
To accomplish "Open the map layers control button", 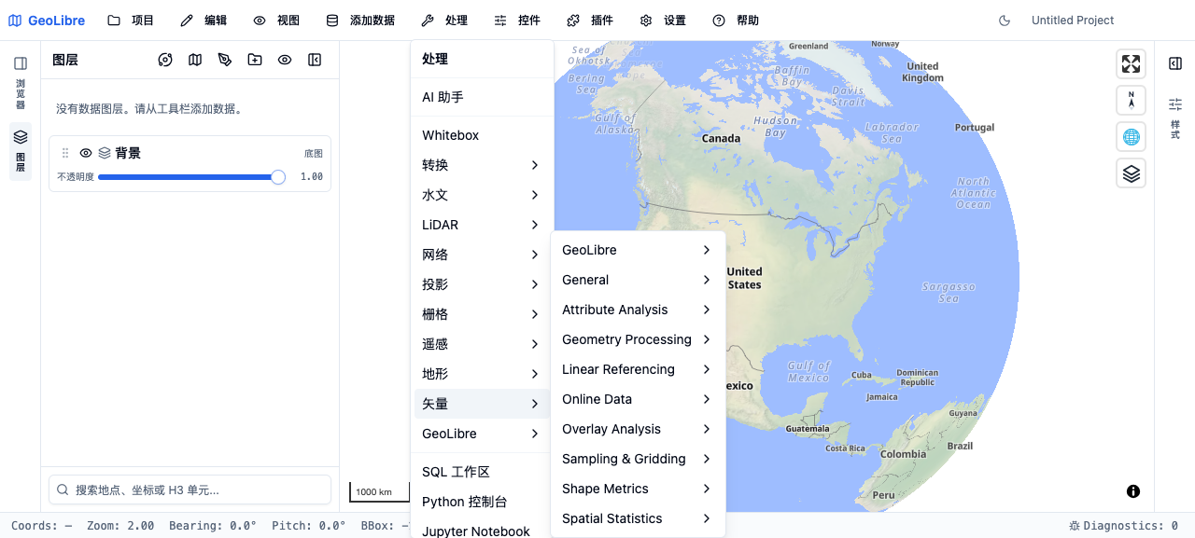I will tap(1131, 173).
